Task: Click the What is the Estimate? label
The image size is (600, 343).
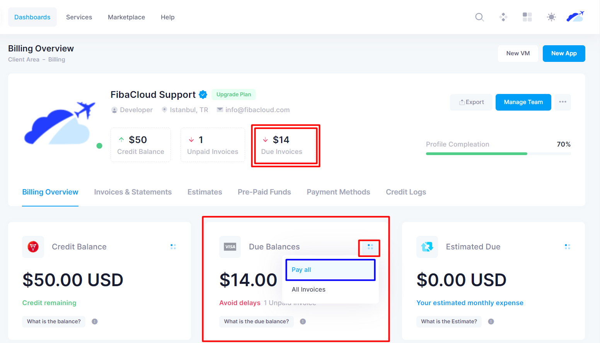Action: coord(449,321)
